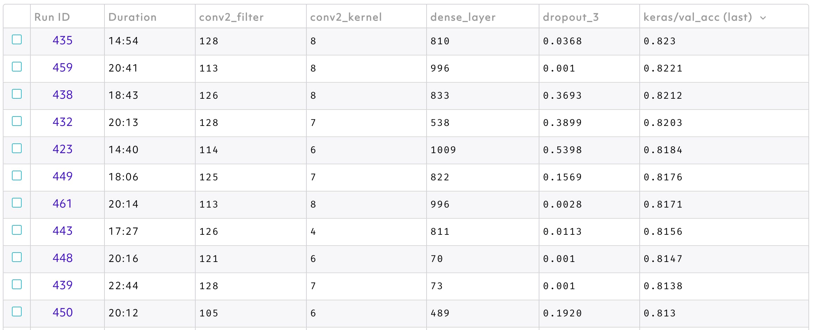Toggle the checkbox in the run 423 row

(x=17, y=148)
